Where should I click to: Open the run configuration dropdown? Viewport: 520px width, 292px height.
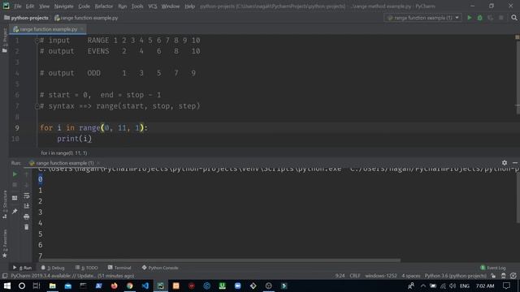[422, 18]
